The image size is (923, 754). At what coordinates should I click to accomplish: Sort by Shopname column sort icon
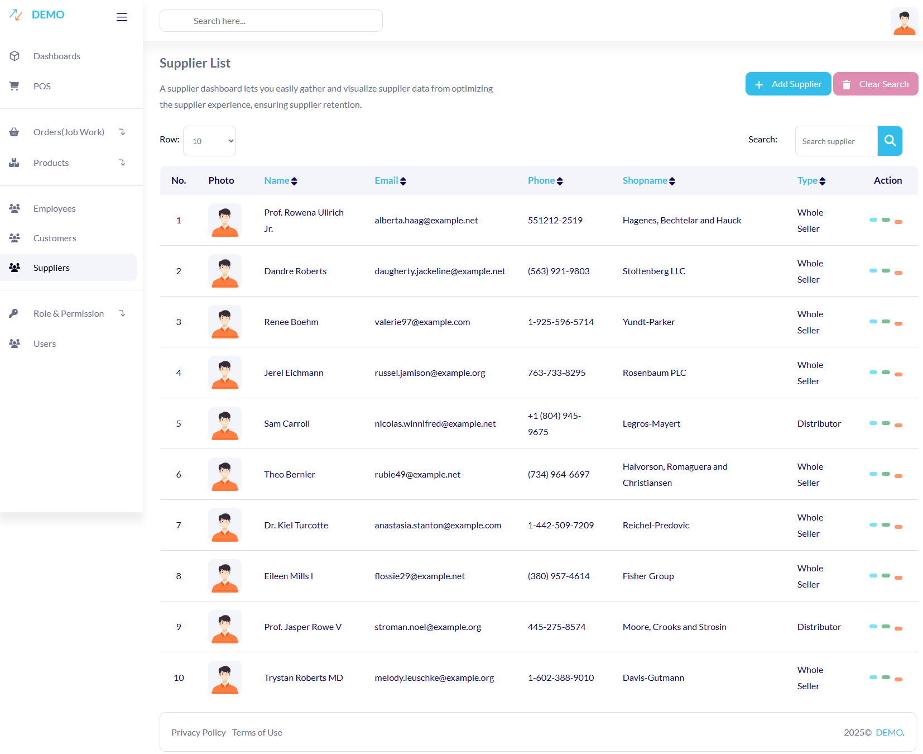click(672, 181)
